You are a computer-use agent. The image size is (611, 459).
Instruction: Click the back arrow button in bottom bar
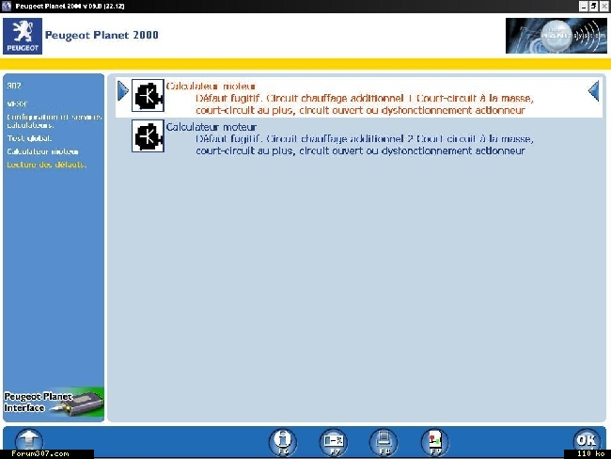point(29,440)
